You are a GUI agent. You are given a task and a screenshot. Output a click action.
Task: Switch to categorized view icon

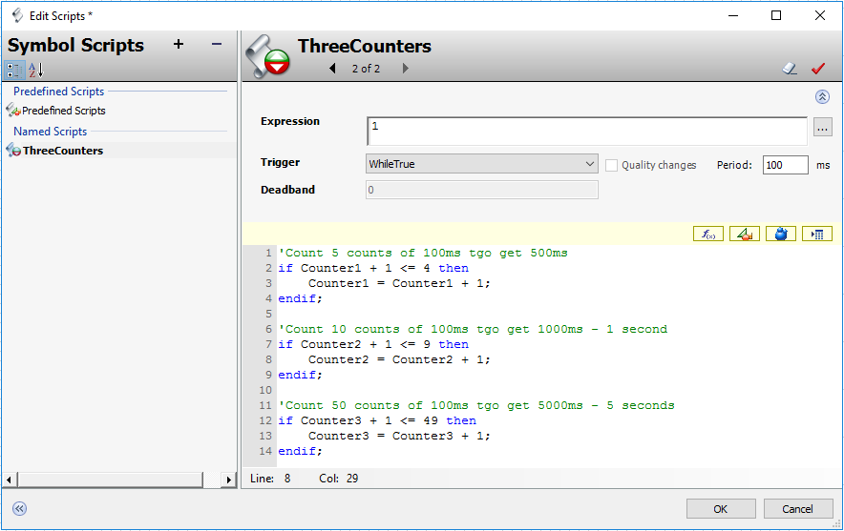tap(14, 70)
